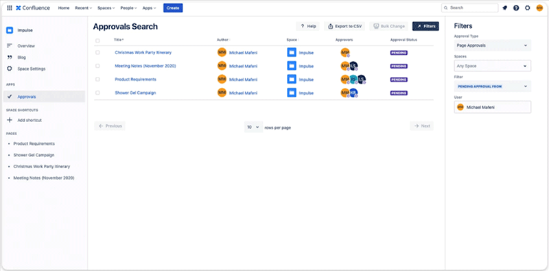Tick the Christmas Work Party Itinerary checkbox
The width and height of the screenshot is (549, 271).
(97, 53)
